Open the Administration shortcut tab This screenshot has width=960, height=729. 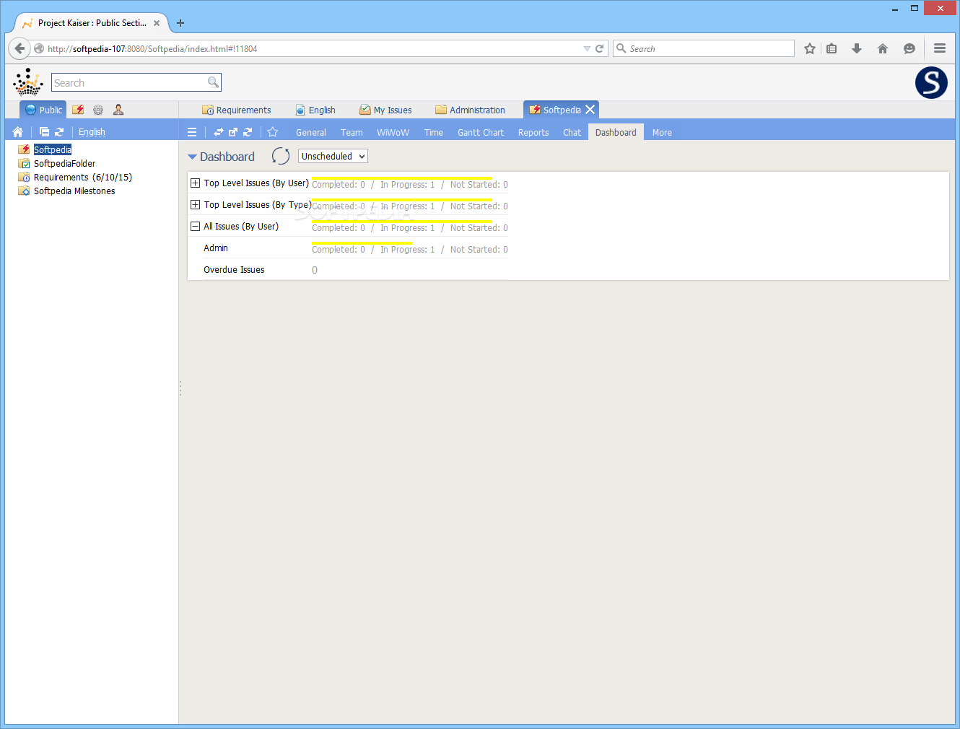pyautogui.click(x=470, y=110)
